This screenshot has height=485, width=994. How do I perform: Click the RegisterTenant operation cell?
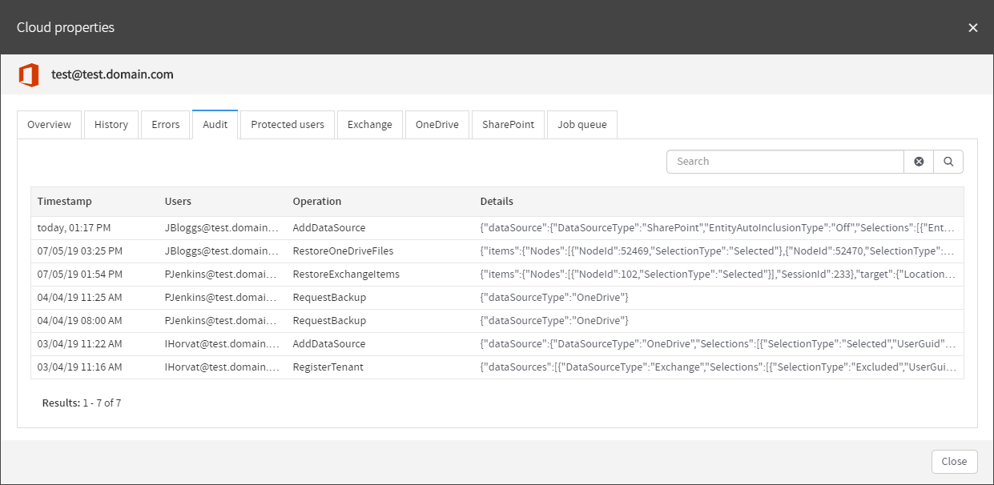[328, 367]
